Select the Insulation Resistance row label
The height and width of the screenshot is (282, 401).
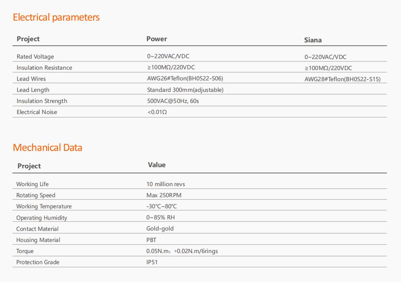44,68
